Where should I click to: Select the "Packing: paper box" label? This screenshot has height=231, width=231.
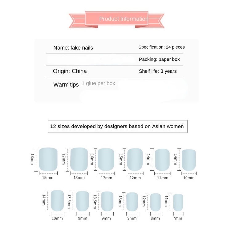point(159,59)
